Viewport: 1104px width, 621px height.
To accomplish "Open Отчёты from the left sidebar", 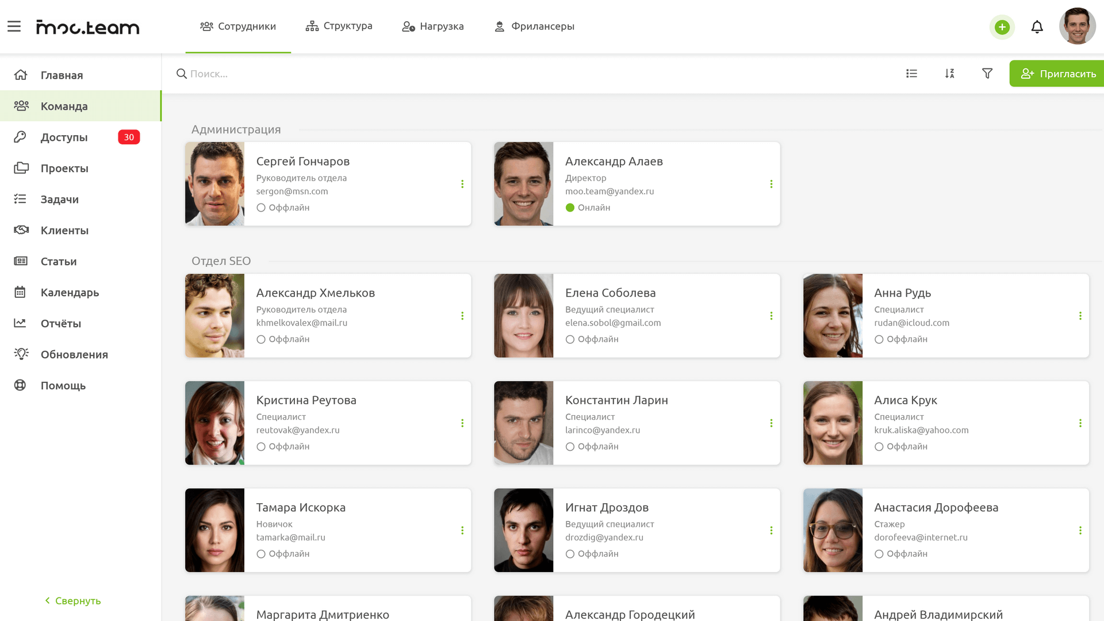I will tap(60, 323).
